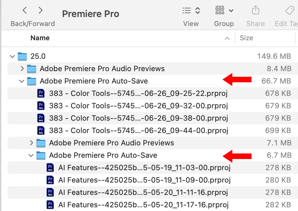Collapse the 66.7 MB Auto-Save folder
The image size is (298, 211).
click(22, 81)
